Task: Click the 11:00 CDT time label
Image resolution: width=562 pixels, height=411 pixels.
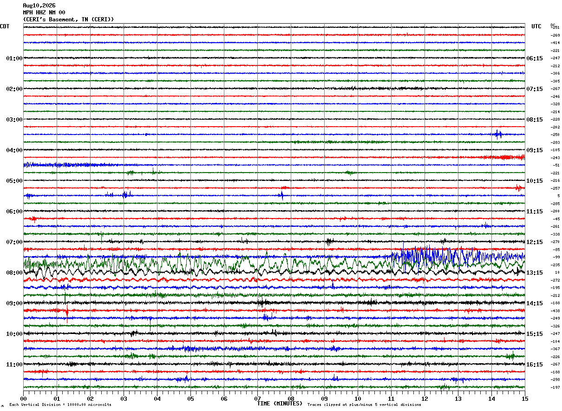Action: pos(14,365)
